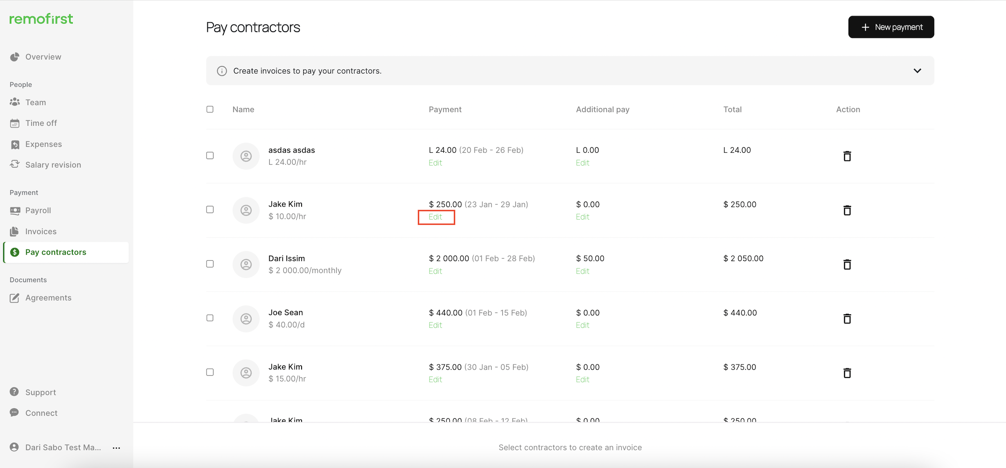Edit additional pay for Jake Kim 23 Jan row

(582, 217)
